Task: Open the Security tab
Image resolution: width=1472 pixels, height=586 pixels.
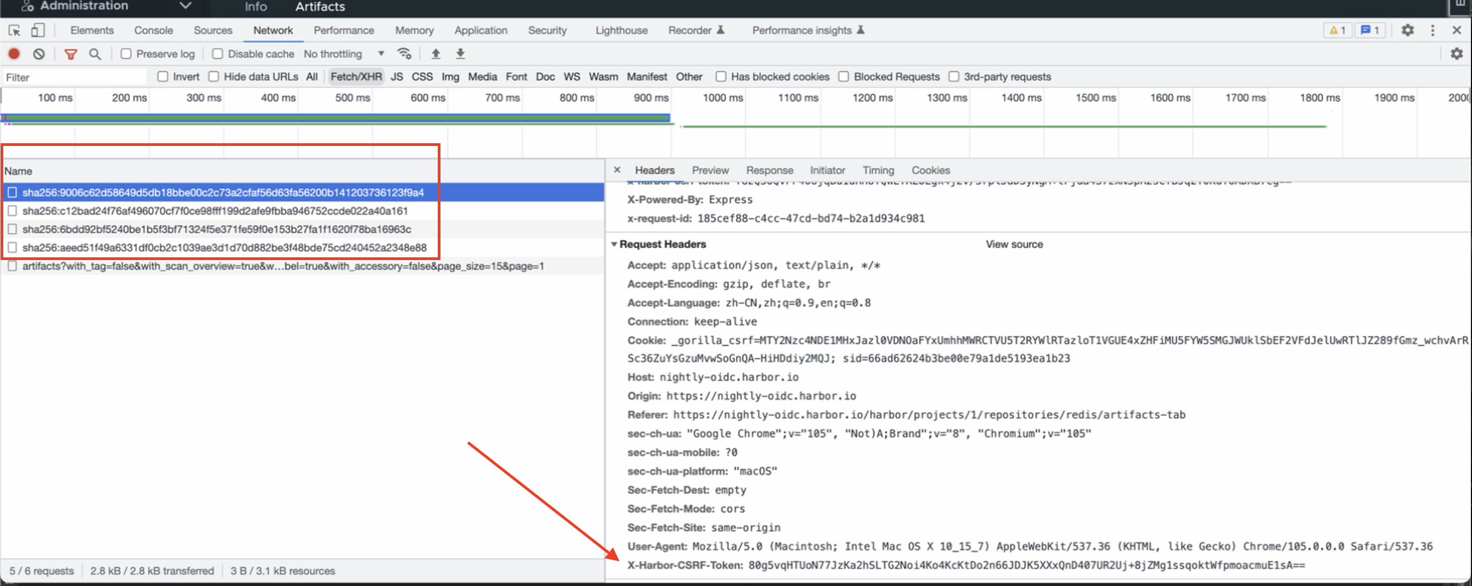Action: pos(547,30)
